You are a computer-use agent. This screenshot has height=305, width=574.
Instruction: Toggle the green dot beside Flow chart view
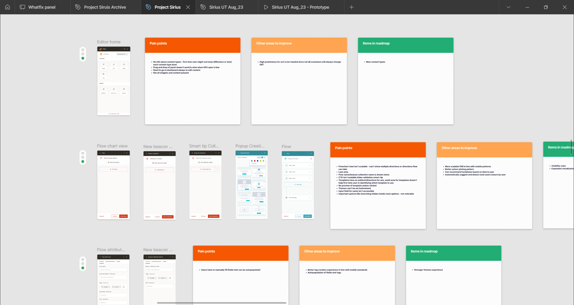click(83, 161)
